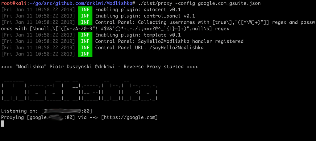Click the INF badge on the template plugin line
Screen dimensions: 316x141
click(x=85, y=35)
